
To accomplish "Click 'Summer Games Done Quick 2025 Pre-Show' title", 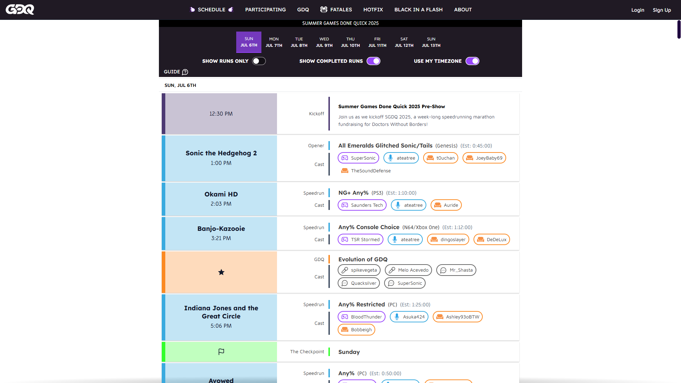I will pyautogui.click(x=392, y=106).
